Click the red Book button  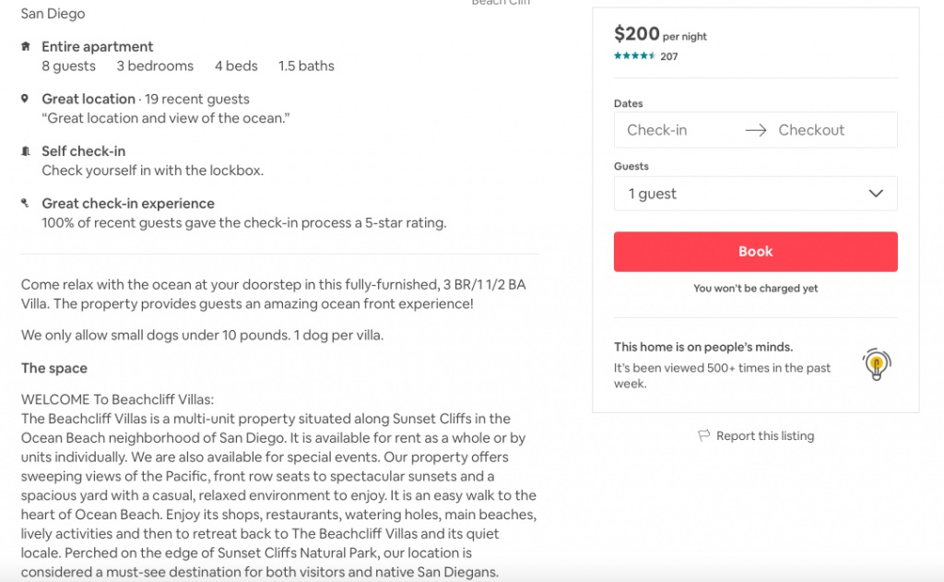tap(756, 252)
